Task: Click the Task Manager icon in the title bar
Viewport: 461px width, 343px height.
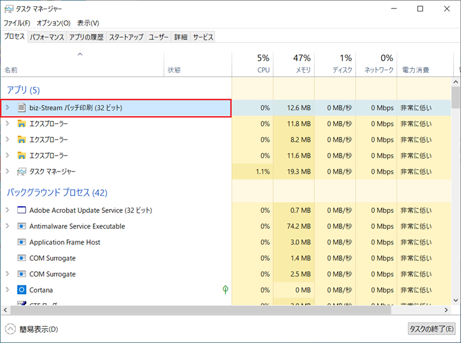Action: point(9,9)
